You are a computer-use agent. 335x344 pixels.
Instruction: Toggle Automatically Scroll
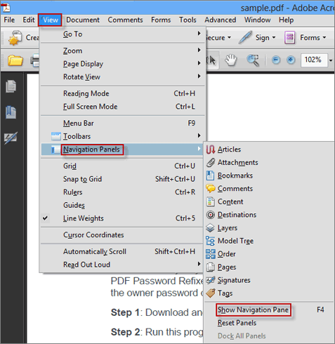121,251
